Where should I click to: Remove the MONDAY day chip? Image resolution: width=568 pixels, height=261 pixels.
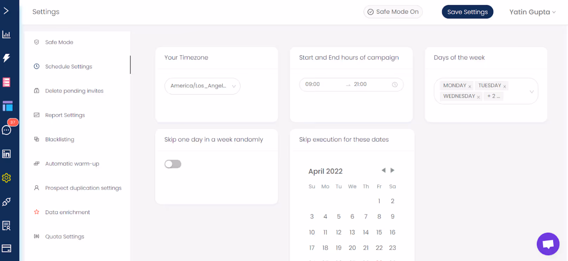coord(470,85)
